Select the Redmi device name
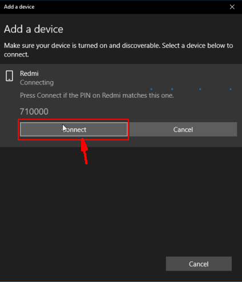 coord(29,74)
